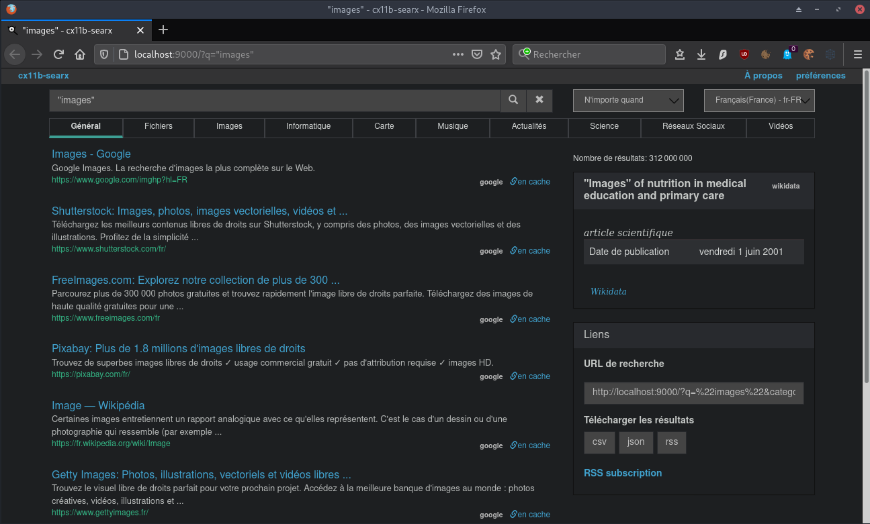The width and height of the screenshot is (870, 524).
Task: Open the Français (France) language dropdown
Action: click(758, 101)
